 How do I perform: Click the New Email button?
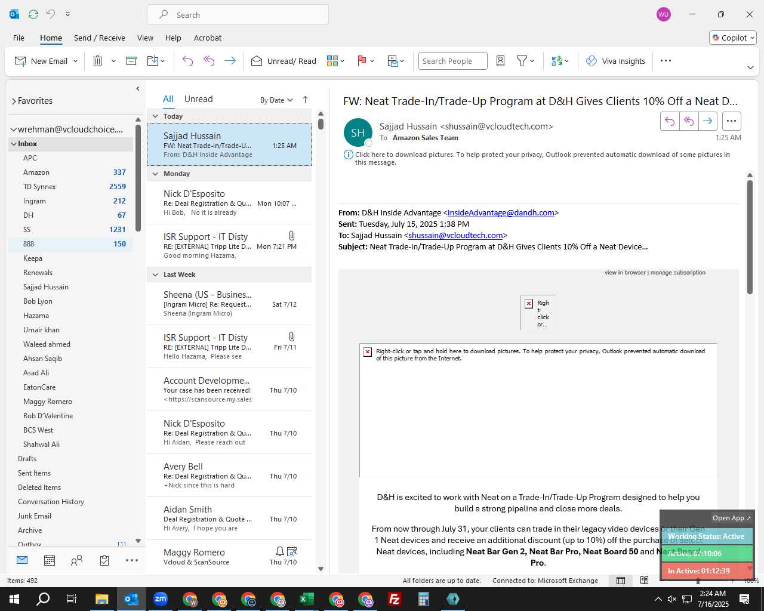[41, 61]
